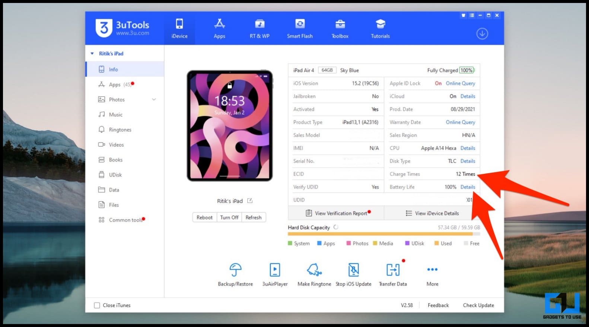589x327 pixels.
Task: Click the download circle arrow icon
Action: click(482, 34)
